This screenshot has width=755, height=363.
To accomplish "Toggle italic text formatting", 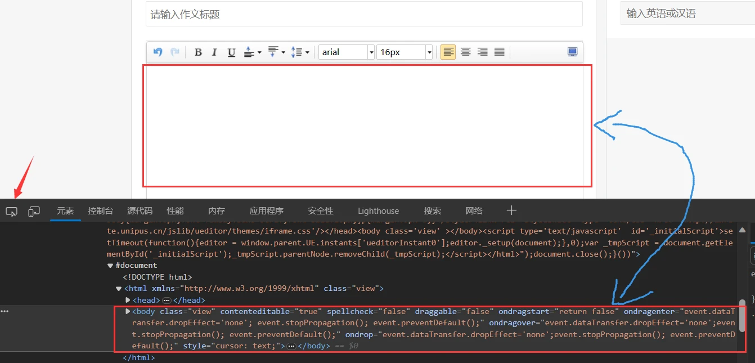I will [214, 52].
